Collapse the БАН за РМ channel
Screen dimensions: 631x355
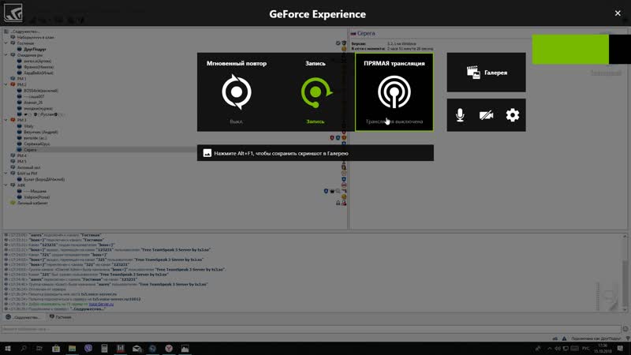(x=6, y=174)
